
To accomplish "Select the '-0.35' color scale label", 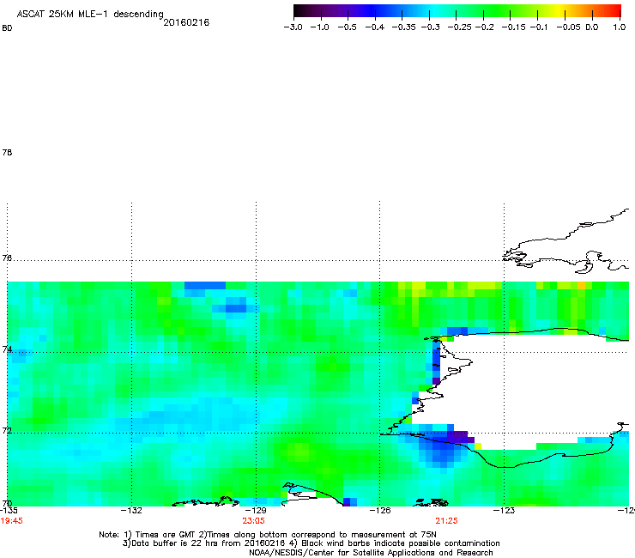I will [404, 27].
